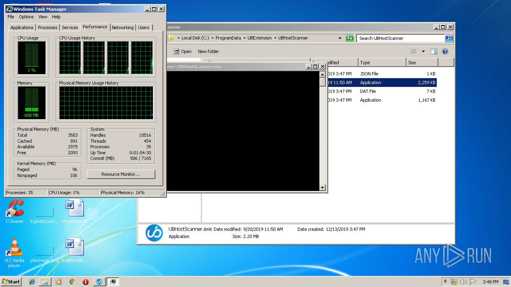The image size is (511, 287).
Task: Click the Search UBHostScanner field
Action: tap(400, 38)
